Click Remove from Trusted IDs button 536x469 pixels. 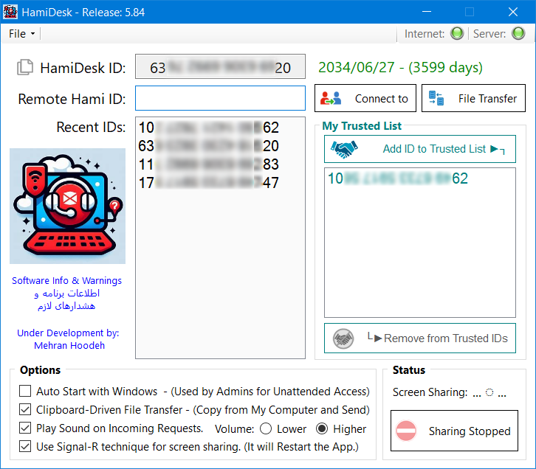tap(420, 338)
